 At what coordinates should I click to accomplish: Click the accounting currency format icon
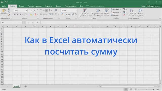pos(62,14)
